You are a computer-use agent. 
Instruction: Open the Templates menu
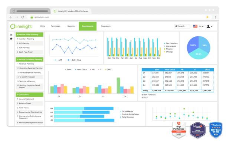[x=56, y=26]
